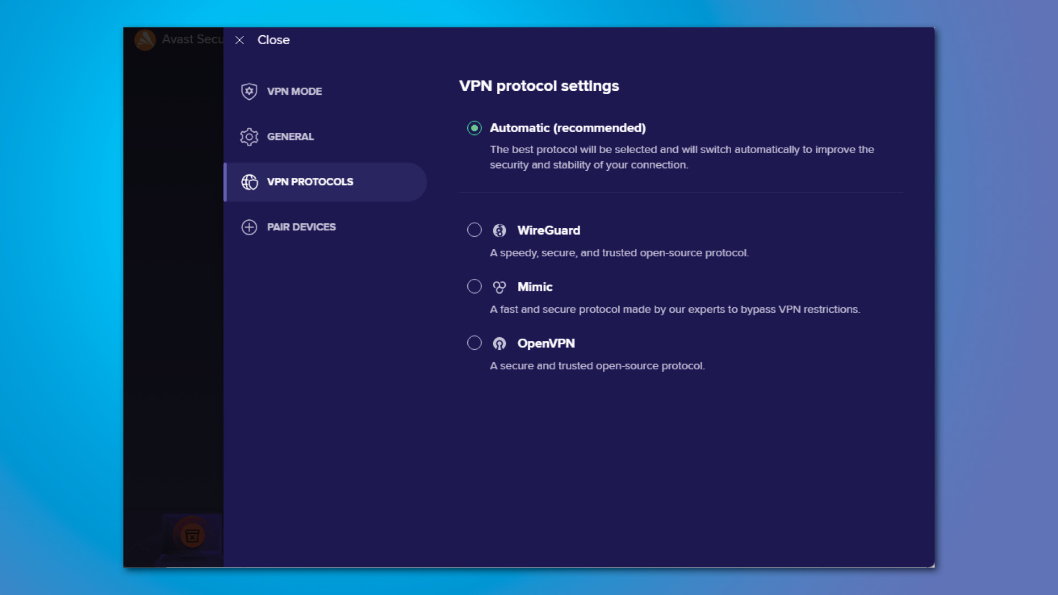
Task: Click the VPN Mode shield icon
Action: point(249,91)
